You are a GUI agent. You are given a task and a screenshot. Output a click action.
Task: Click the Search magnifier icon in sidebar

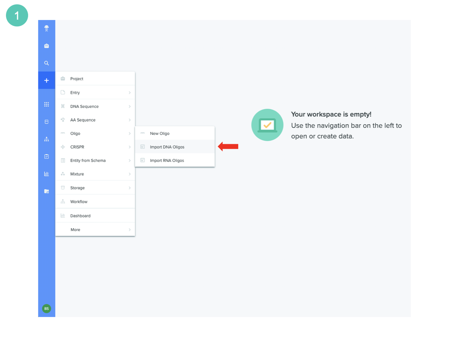point(46,63)
